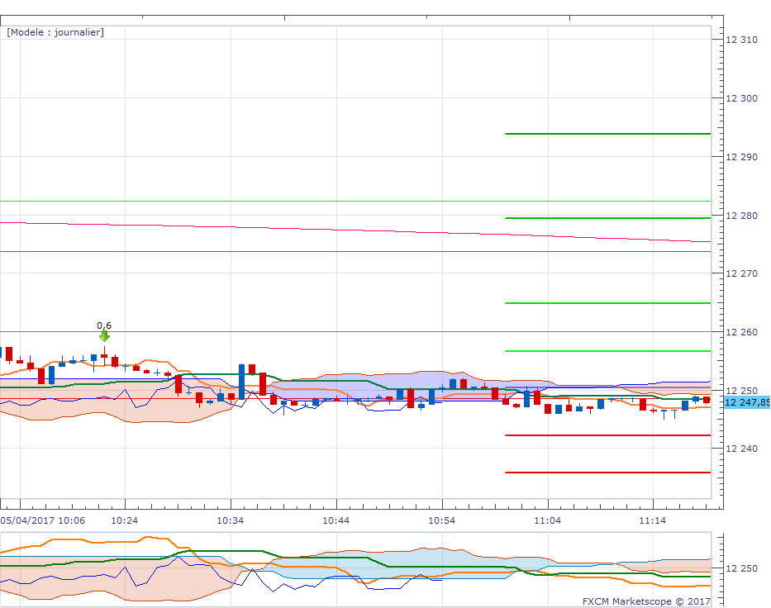Click the 12 260 price axis label

(741, 332)
